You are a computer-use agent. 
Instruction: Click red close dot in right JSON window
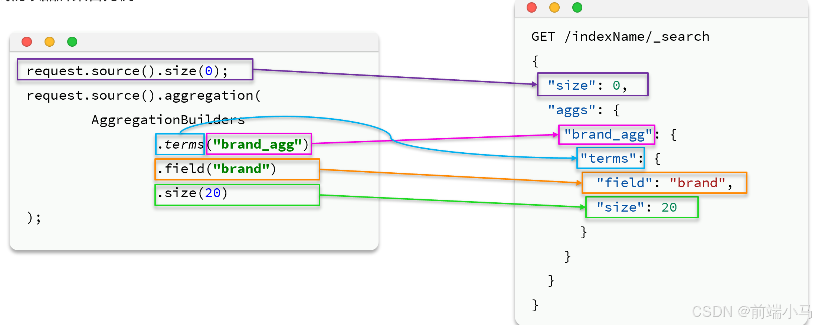pos(531,7)
